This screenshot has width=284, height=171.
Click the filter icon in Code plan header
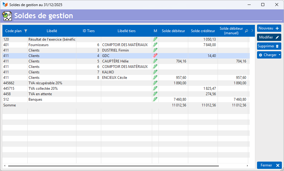click(26, 31)
